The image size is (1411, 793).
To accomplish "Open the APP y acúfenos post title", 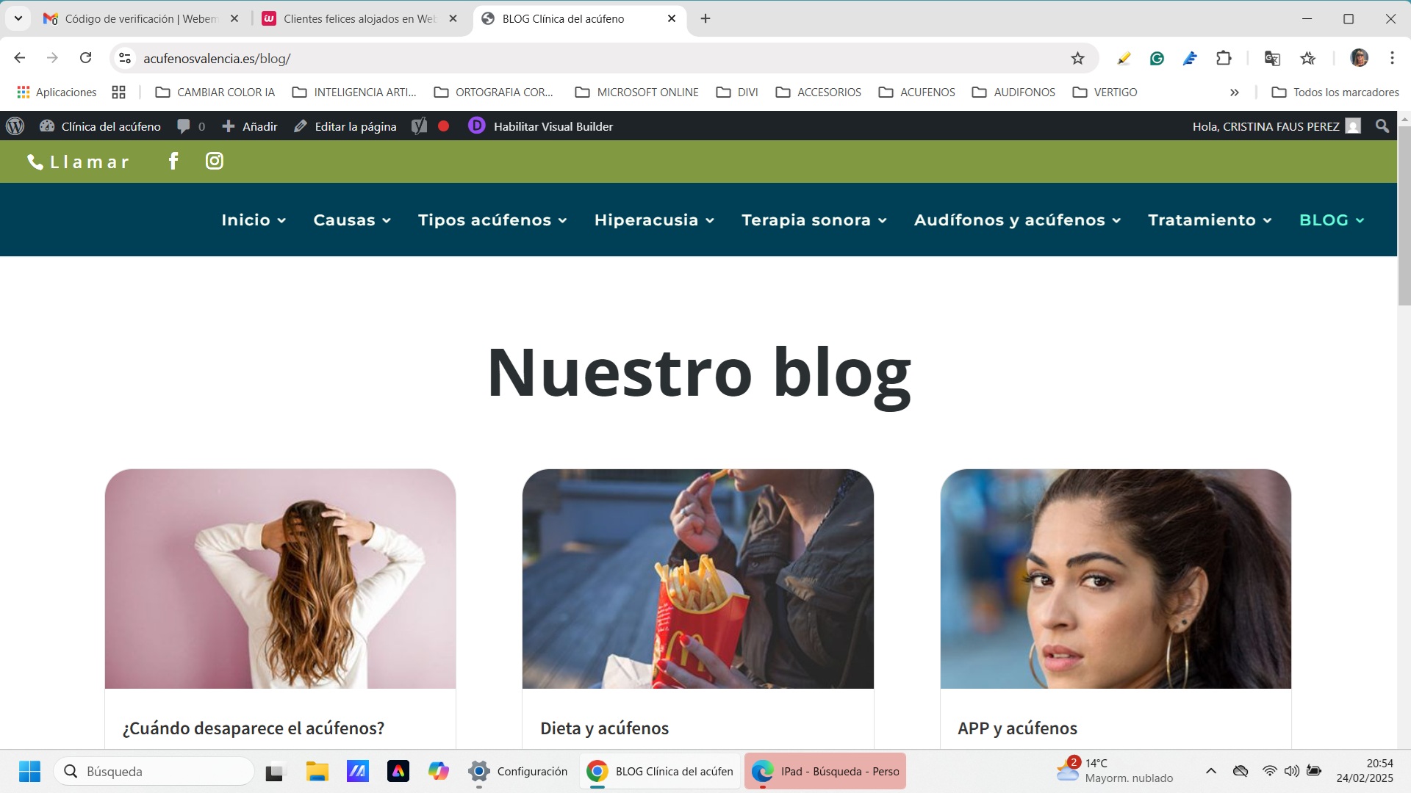I will click(1017, 728).
